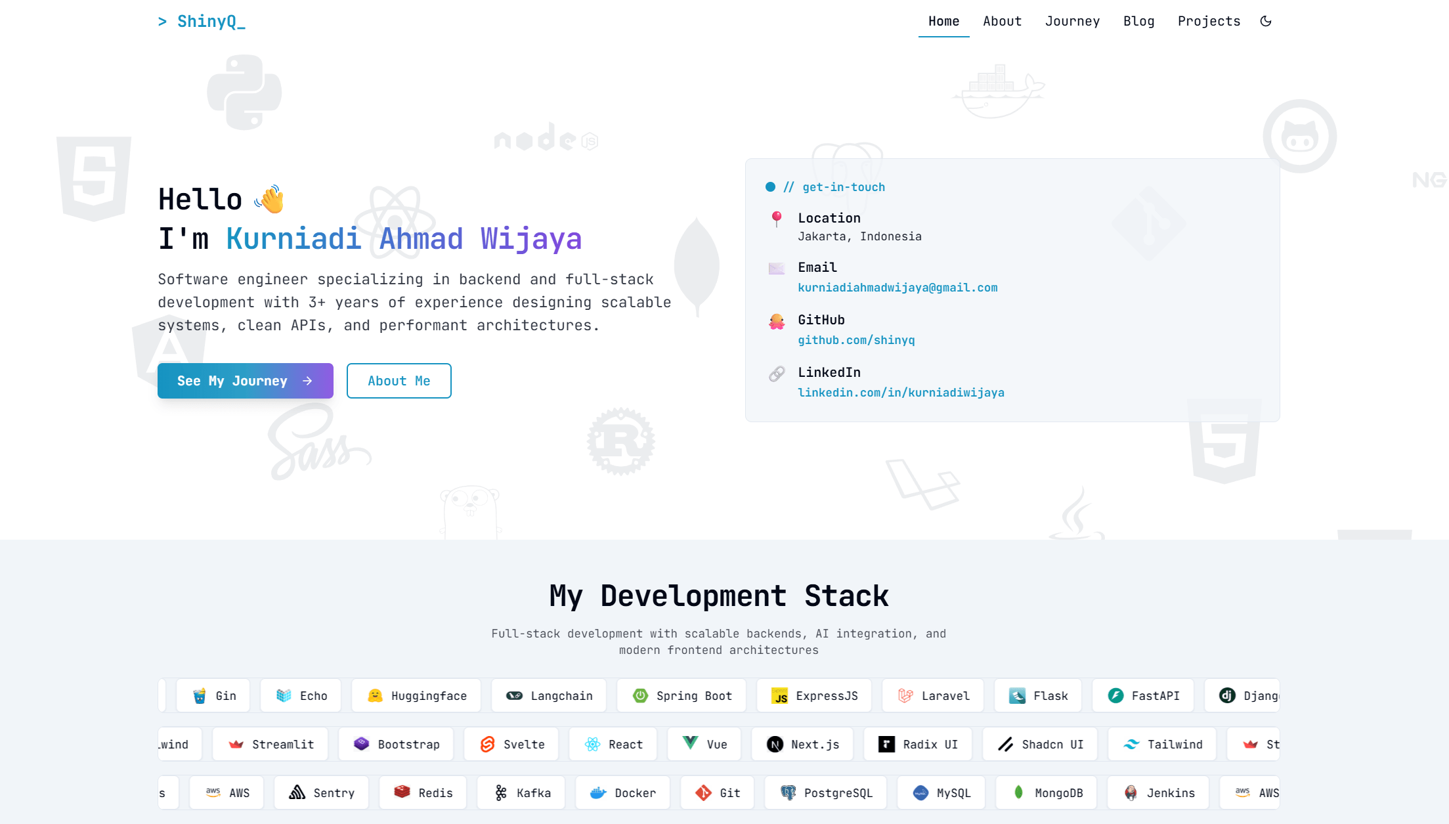The image size is (1449, 824).
Task: Click the ShinyQ_ logo
Action: pyautogui.click(x=202, y=20)
